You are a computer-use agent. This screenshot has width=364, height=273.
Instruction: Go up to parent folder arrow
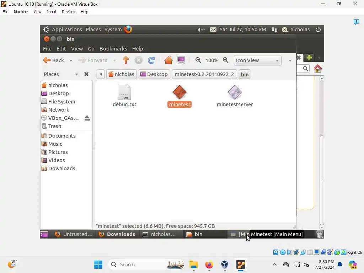(126, 60)
